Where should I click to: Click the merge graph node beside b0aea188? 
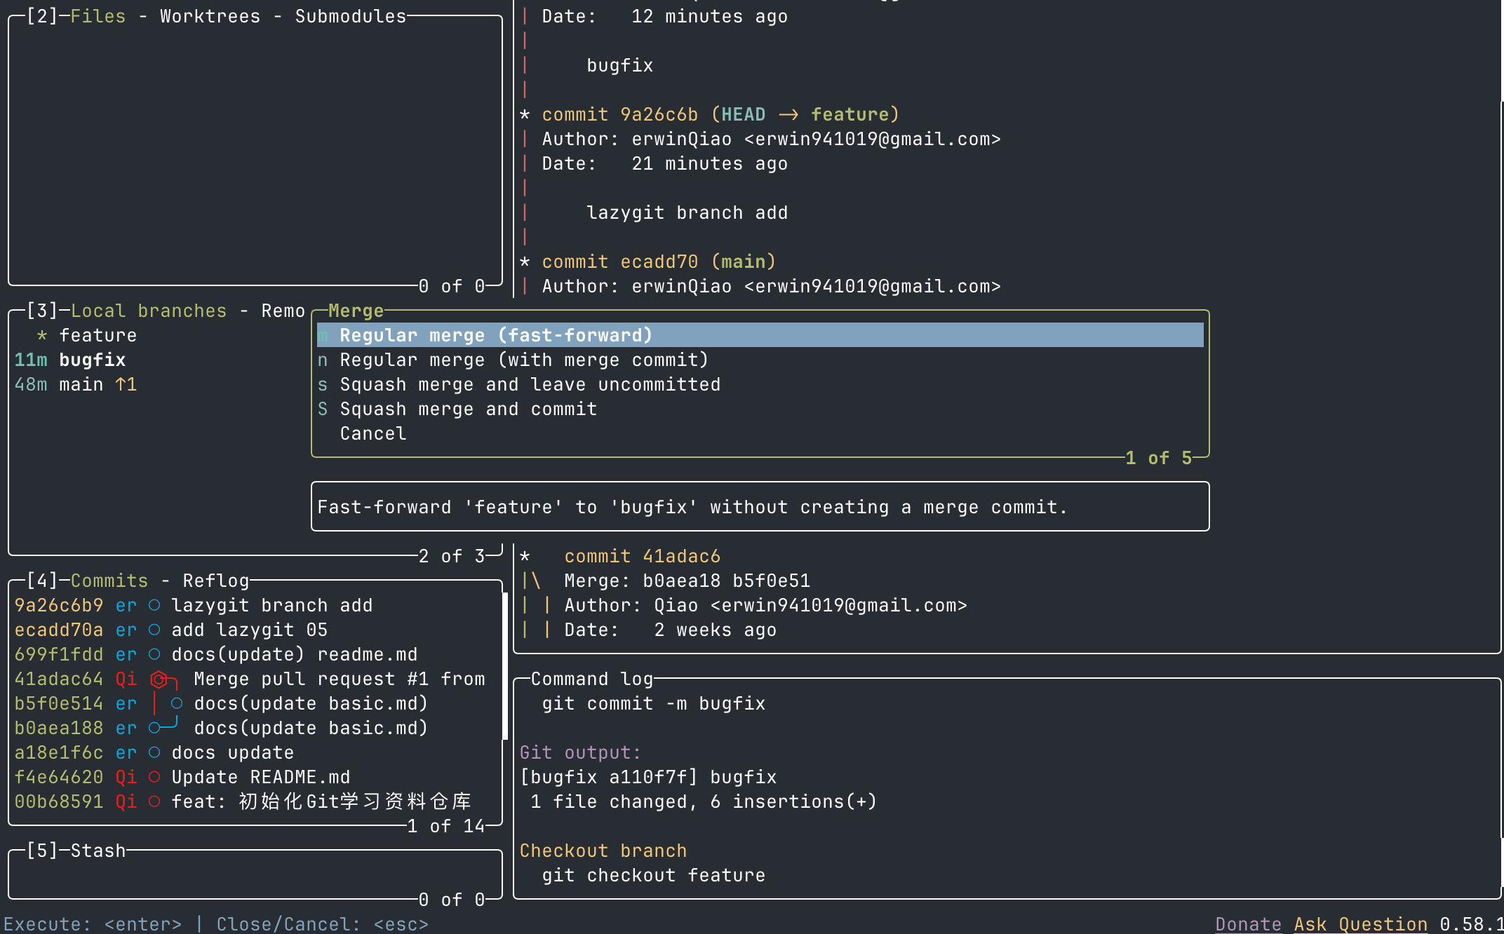pyautogui.click(x=156, y=728)
